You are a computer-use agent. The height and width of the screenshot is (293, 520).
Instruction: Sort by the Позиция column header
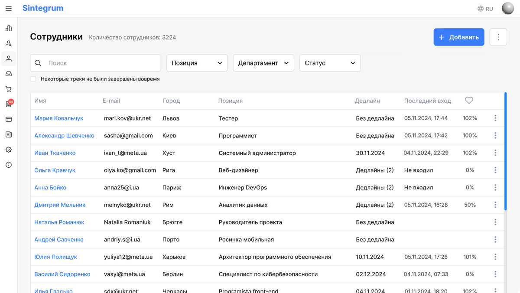pyautogui.click(x=231, y=101)
